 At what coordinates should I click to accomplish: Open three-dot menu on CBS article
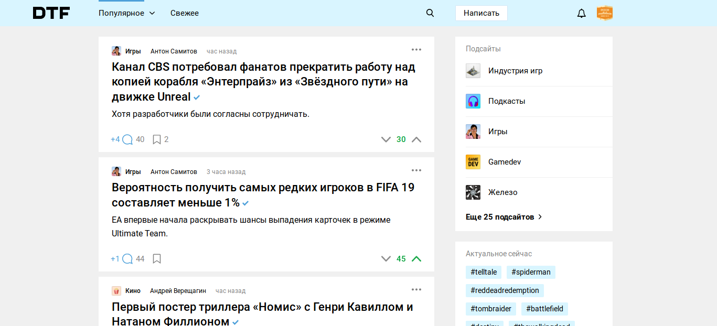416,50
